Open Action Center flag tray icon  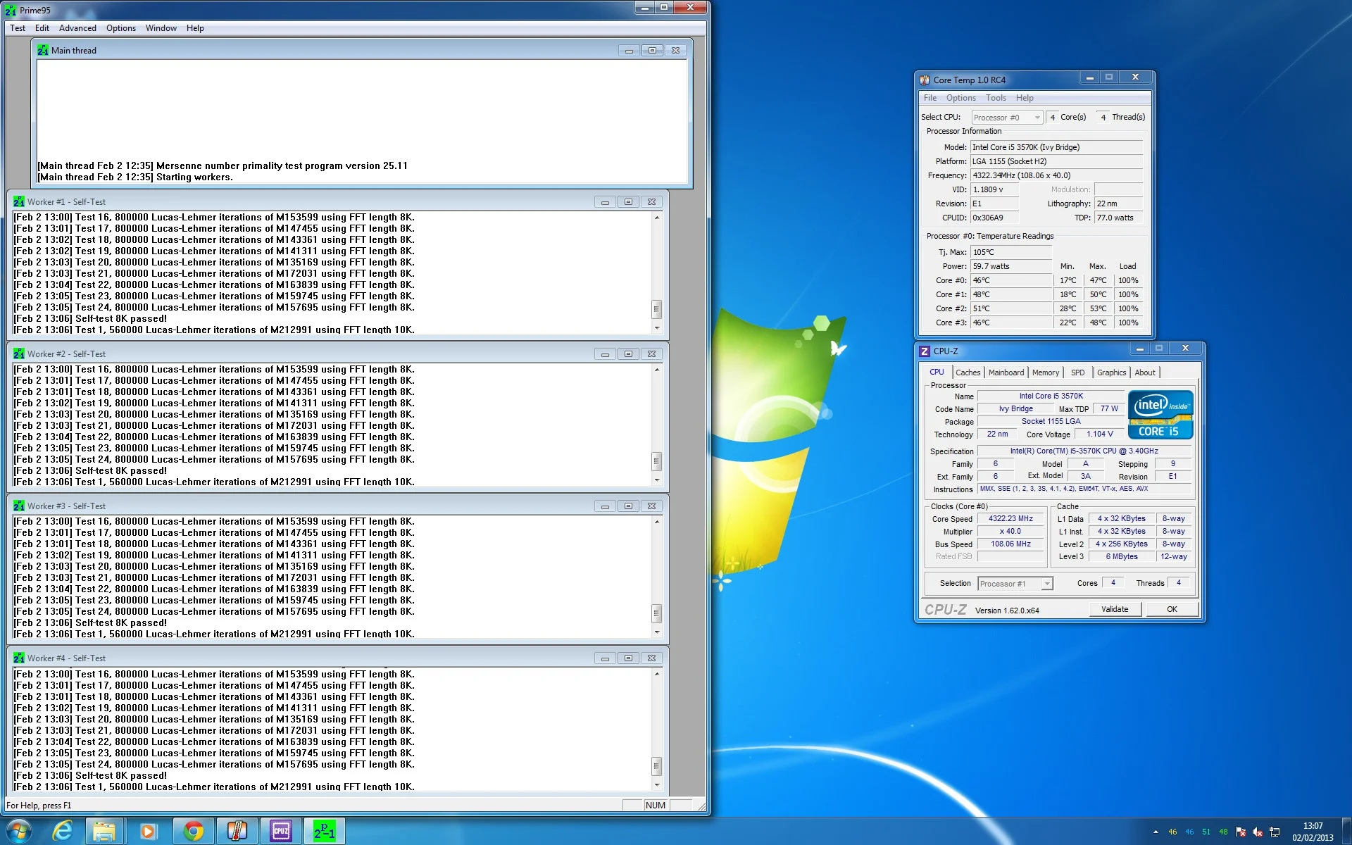pyautogui.click(x=1241, y=832)
